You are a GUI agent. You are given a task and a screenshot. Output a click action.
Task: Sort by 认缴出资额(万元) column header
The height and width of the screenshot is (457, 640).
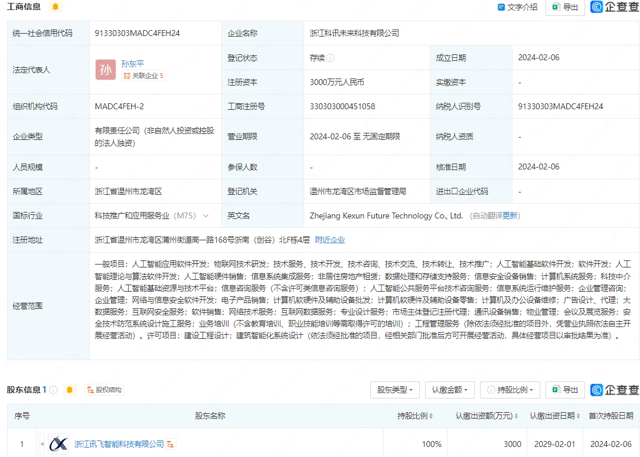pos(487,416)
